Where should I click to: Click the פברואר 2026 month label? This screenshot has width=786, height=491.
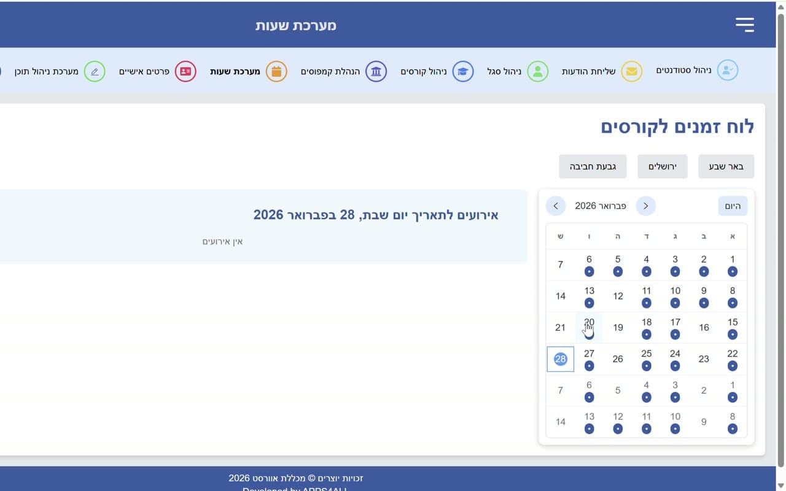pyautogui.click(x=601, y=206)
